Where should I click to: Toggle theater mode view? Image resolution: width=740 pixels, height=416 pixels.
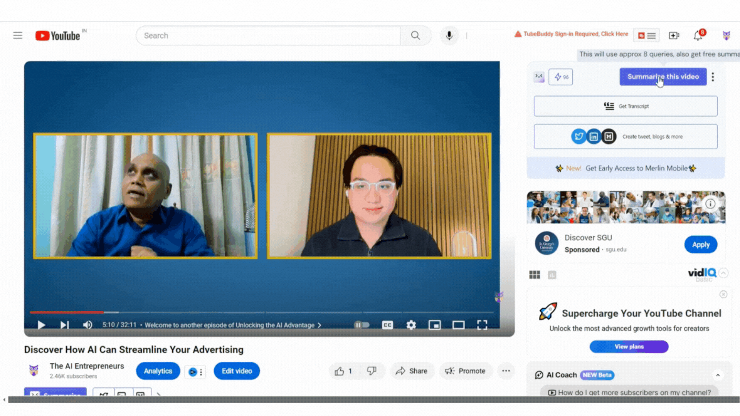tap(458, 325)
